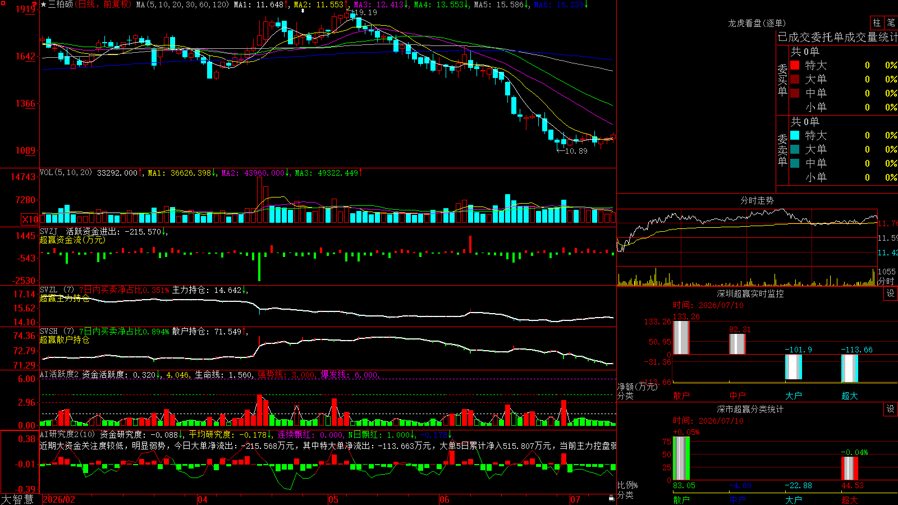Click the 05 month marker on the timeline
Viewport: 898px width, 505px height.
pyautogui.click(x=333, y=499)
